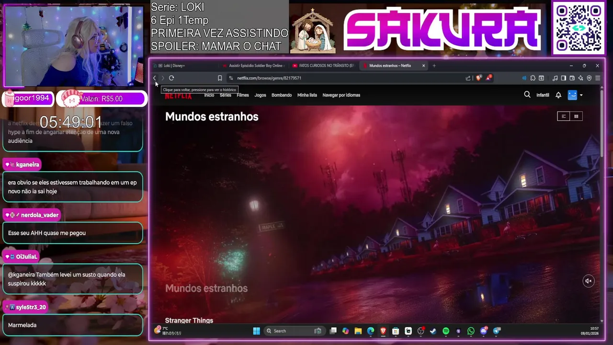
Task: Click the music note toolbar icon
Action: click(555, 78)
